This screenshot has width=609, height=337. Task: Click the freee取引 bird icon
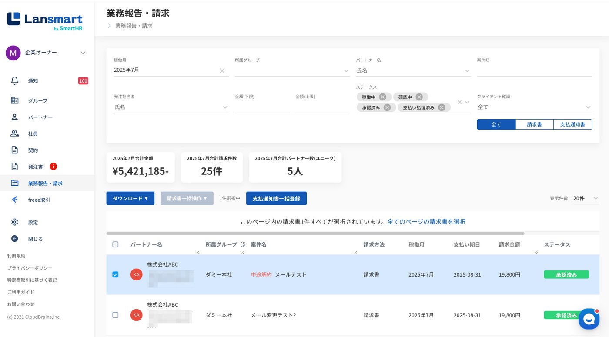pyautogui.click(x=15, y=200)
